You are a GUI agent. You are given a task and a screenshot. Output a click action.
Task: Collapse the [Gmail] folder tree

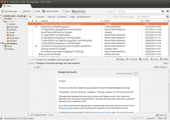pyautogui.click(x=3, y=21)
